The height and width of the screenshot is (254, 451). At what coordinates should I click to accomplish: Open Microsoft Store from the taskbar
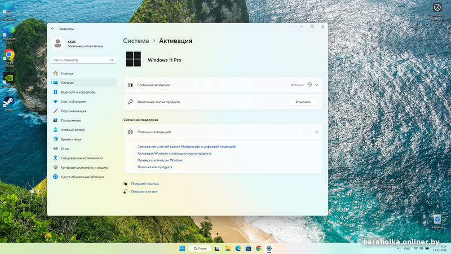248,248
